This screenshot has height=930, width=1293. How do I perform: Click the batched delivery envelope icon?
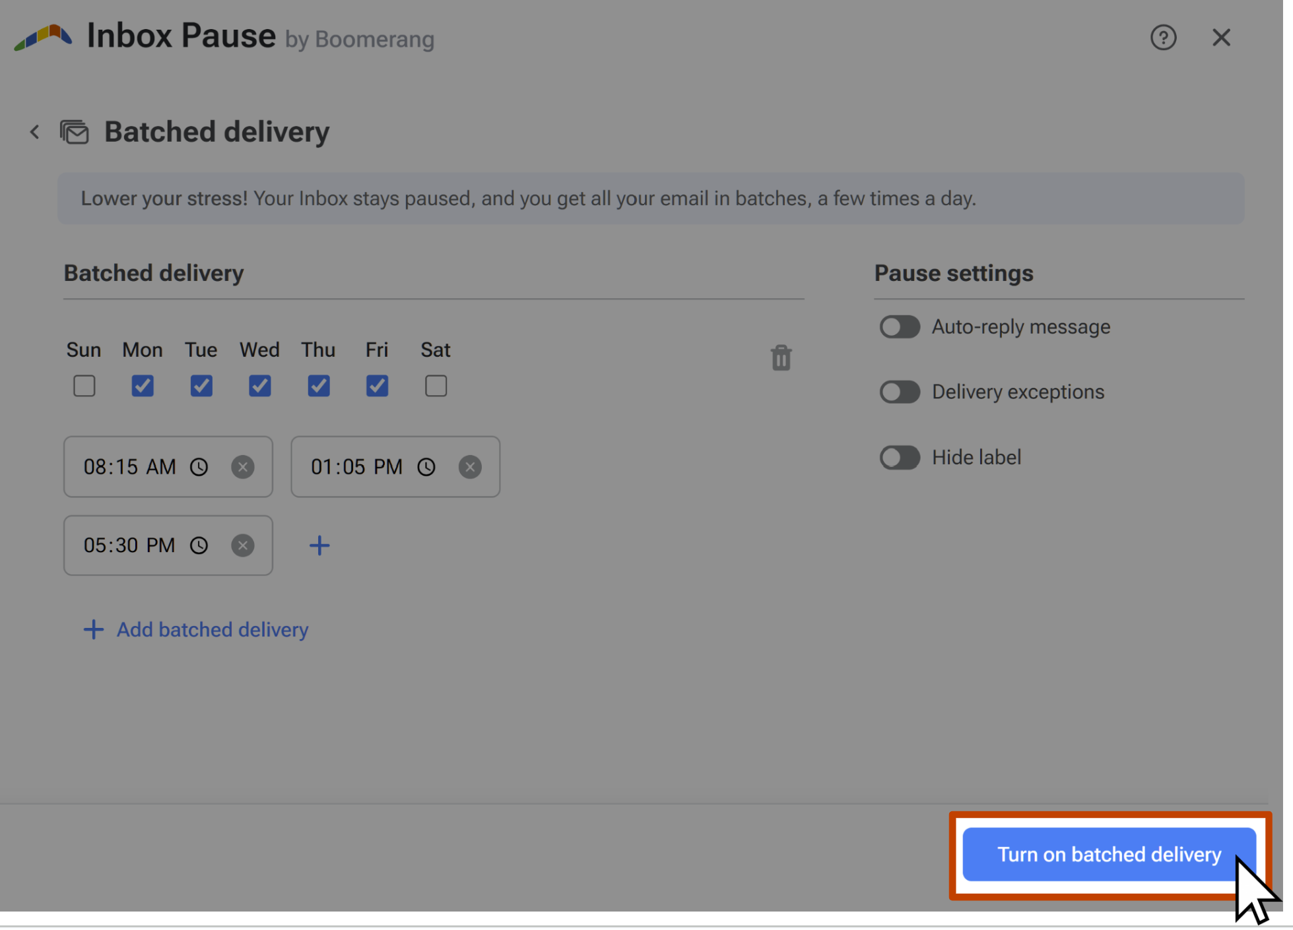click(75, 133)
